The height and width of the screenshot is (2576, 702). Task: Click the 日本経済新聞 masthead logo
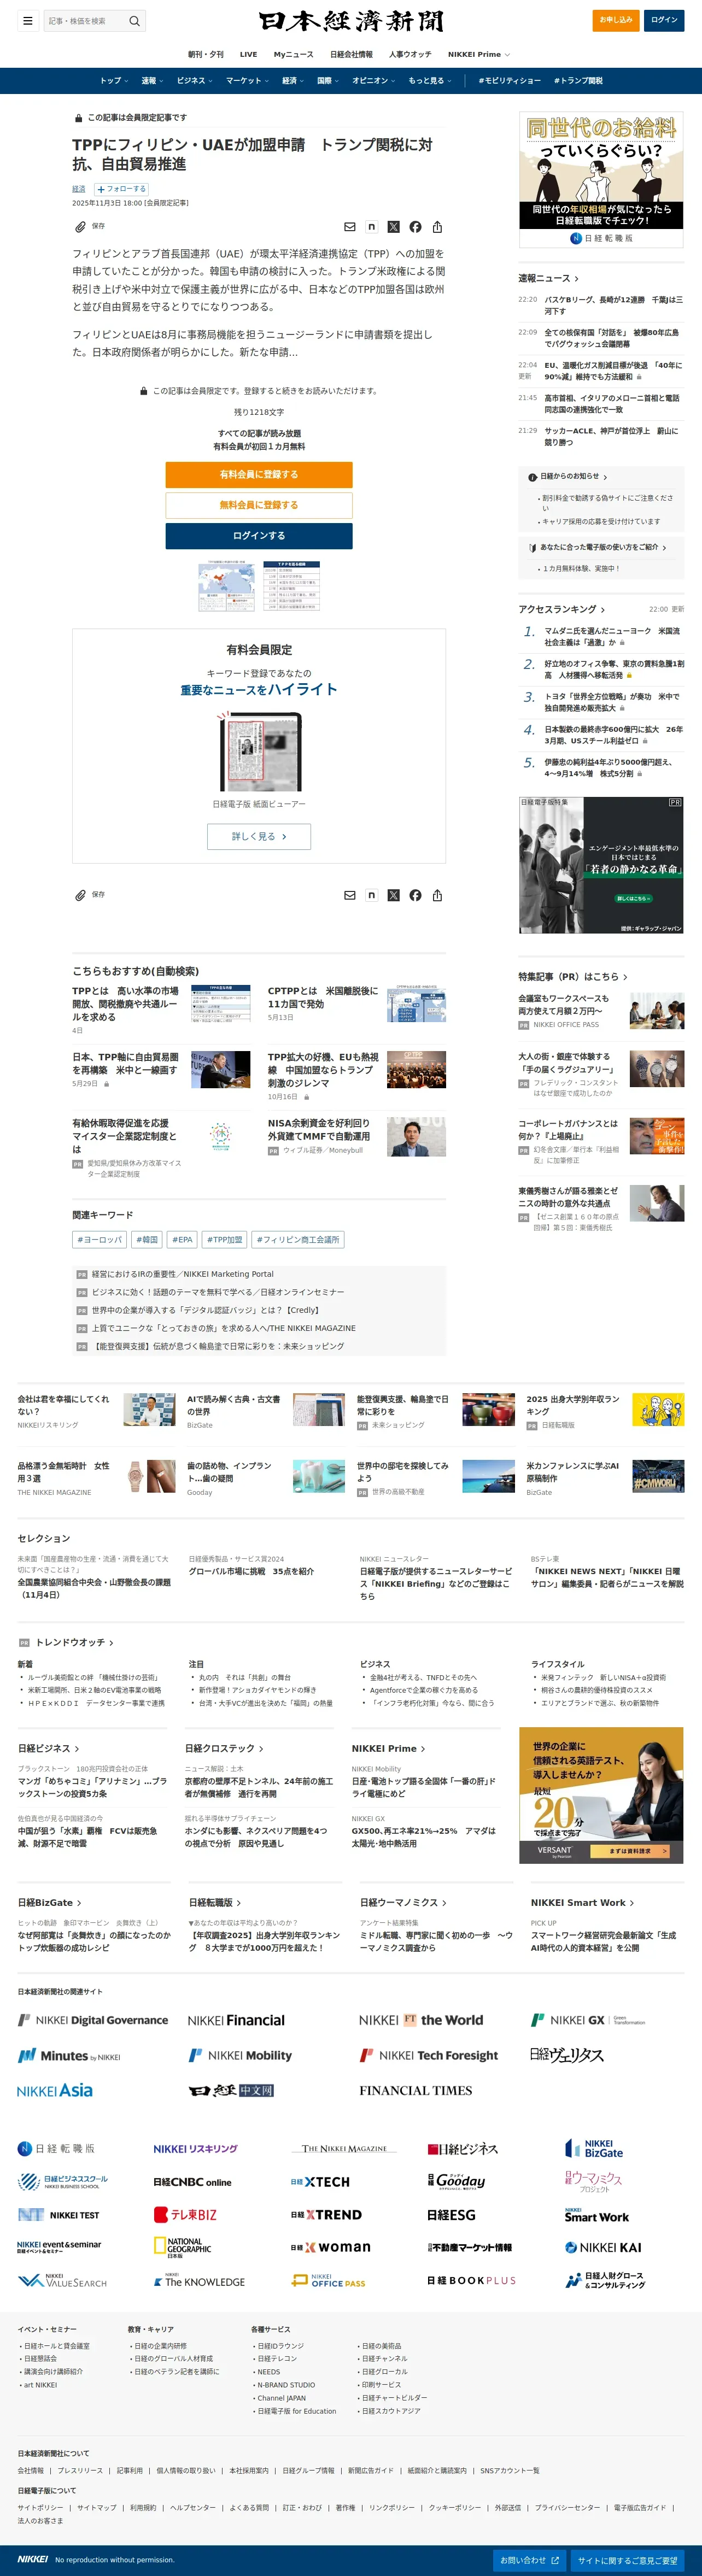[351, 21]
